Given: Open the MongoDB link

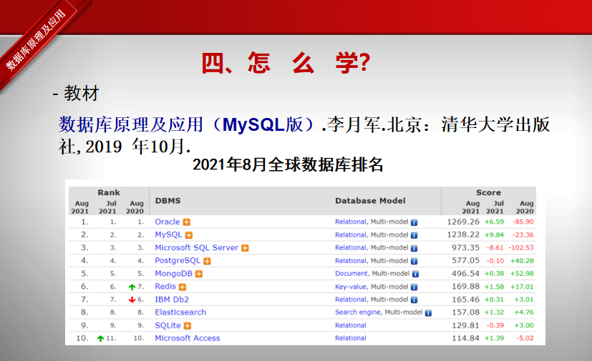Looking at the screenshot, I should [x=174, y=274].
